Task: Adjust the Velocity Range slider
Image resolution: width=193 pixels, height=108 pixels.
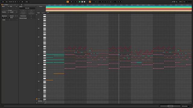Action: pos(31,18)
